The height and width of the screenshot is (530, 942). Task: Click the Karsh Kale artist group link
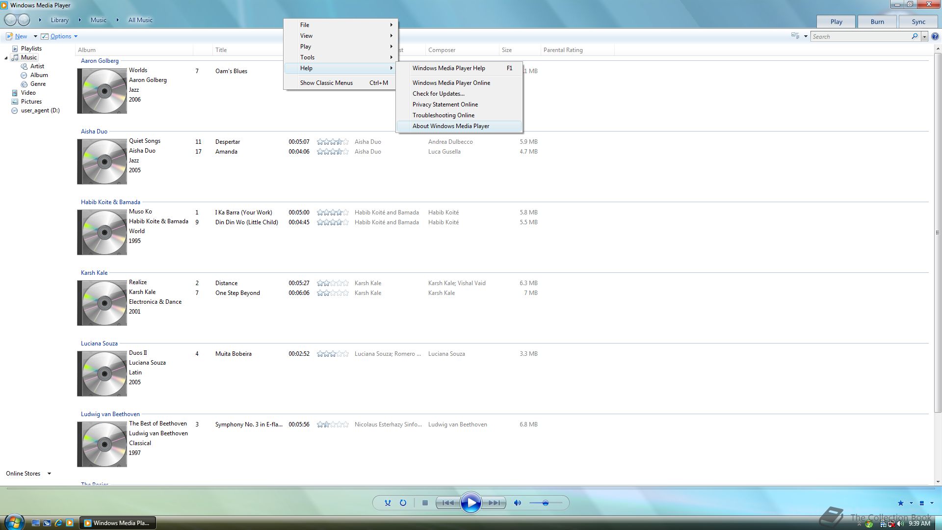tap(94, 273)
